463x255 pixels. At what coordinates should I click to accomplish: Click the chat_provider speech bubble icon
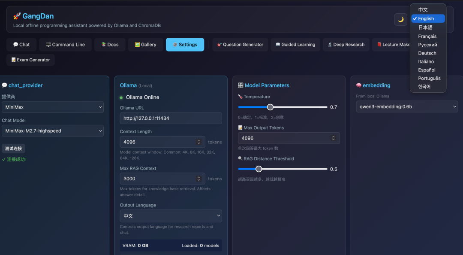click(4, 85)
